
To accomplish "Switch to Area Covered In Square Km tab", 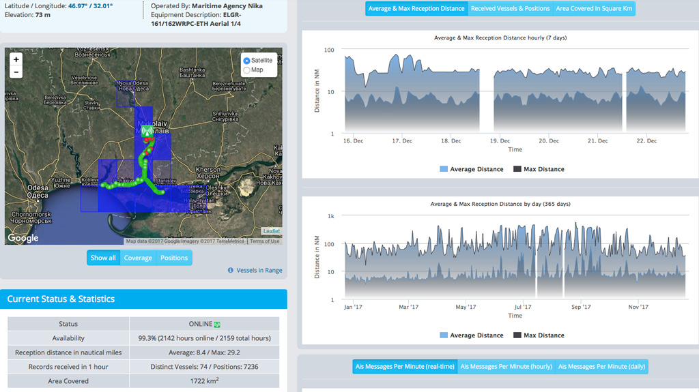I will tap(595, 8).
